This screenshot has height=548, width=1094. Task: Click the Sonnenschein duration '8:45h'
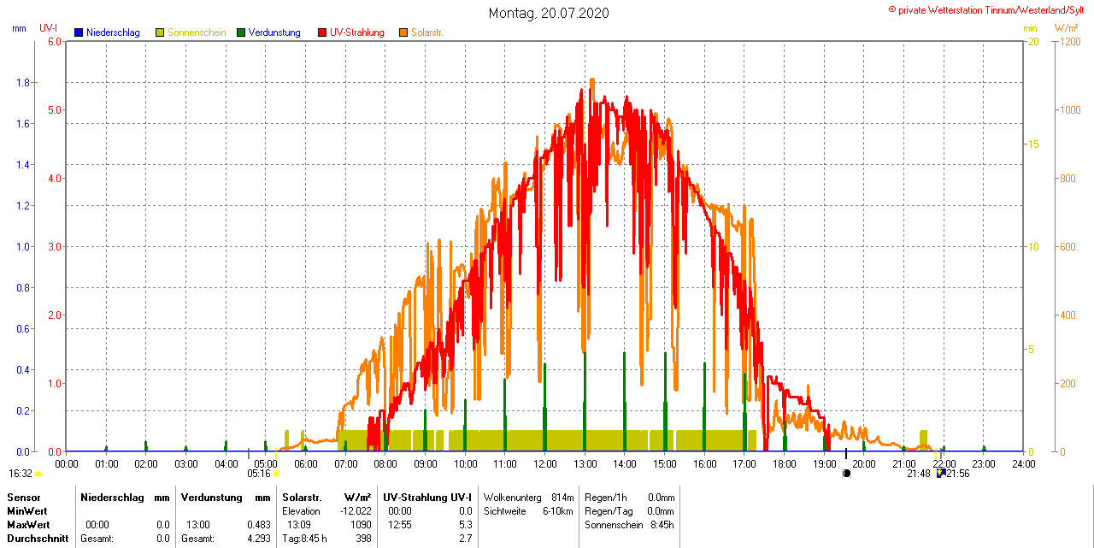[x=662, y=524]
